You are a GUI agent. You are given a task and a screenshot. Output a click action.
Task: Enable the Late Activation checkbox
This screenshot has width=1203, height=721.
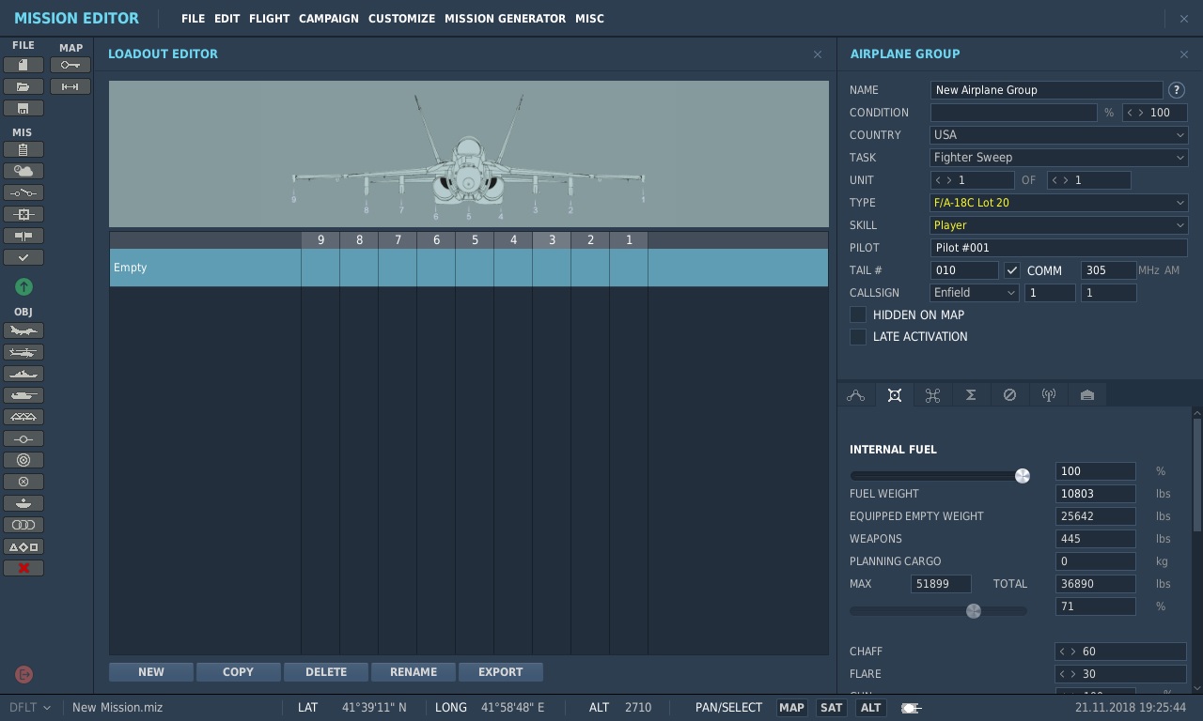tap(858, 336)
